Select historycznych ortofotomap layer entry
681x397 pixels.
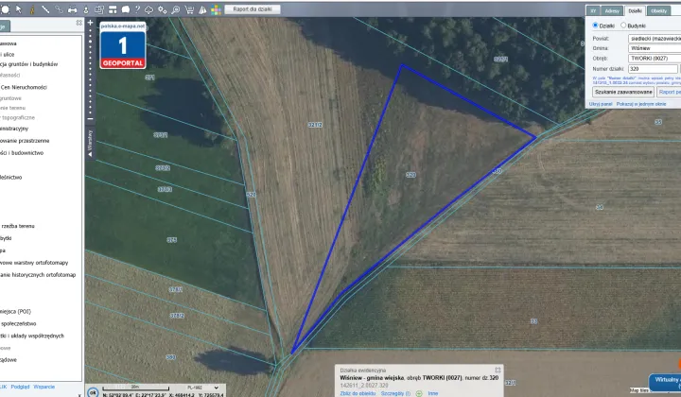pyautogui.click(x=38, y=275)
